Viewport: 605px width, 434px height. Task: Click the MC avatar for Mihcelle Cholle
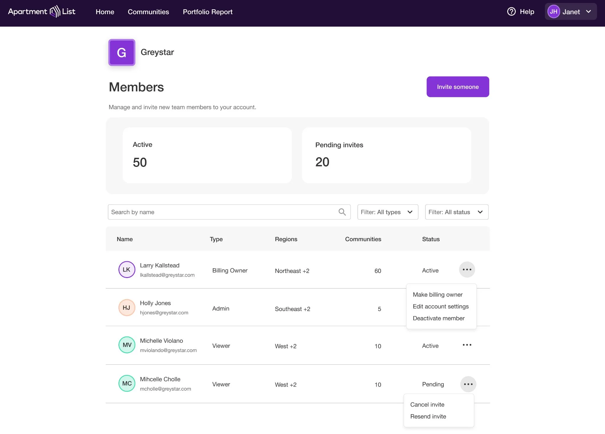pos(127,383)
